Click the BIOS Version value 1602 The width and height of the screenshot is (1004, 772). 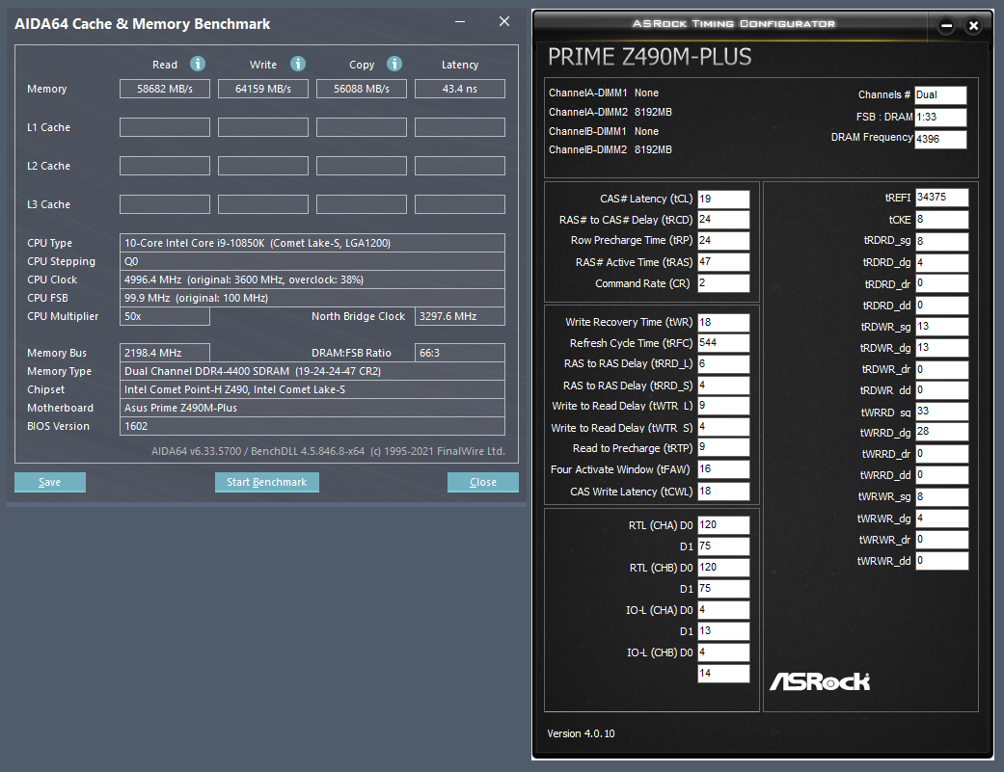coord(312,427)
